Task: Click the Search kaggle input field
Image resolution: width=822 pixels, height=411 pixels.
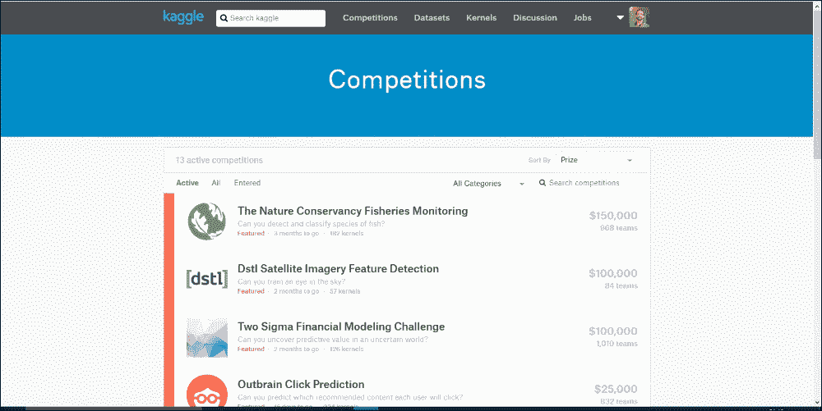Action: 270,18
